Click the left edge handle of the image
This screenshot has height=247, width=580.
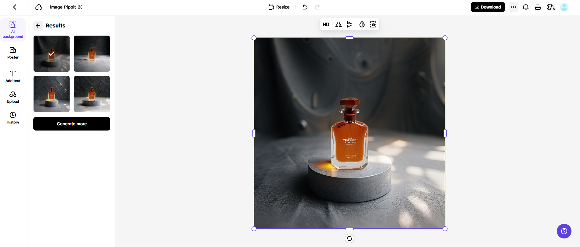tap(254, 133)
